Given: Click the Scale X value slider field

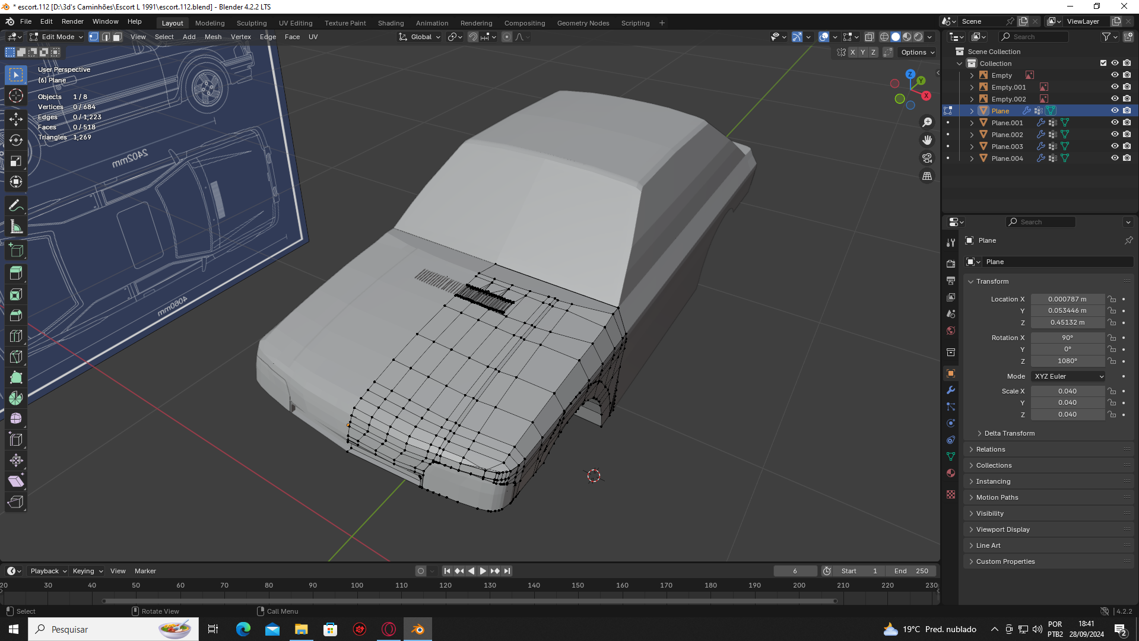Looking at the screenshot, I should (1067, 391).
